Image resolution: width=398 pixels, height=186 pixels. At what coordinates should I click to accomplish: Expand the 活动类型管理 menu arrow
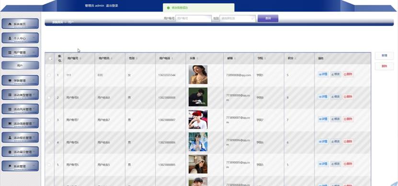pos(34,94)
